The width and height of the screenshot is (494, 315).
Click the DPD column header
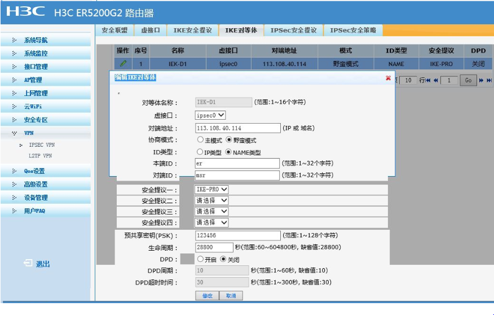pyautogui.click(x=478, y=50)
